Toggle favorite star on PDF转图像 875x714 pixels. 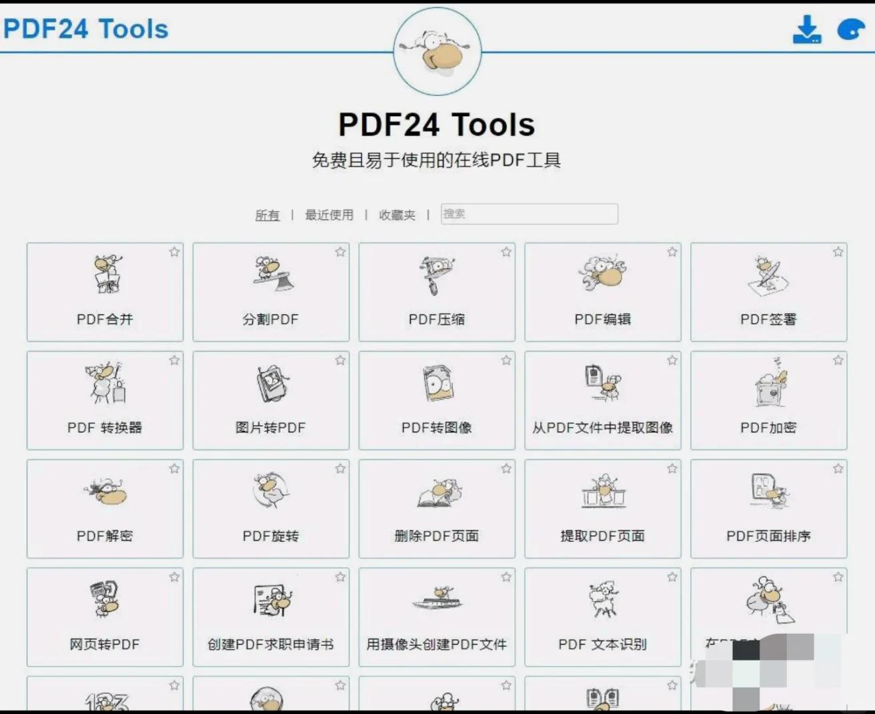coord(507,360)
